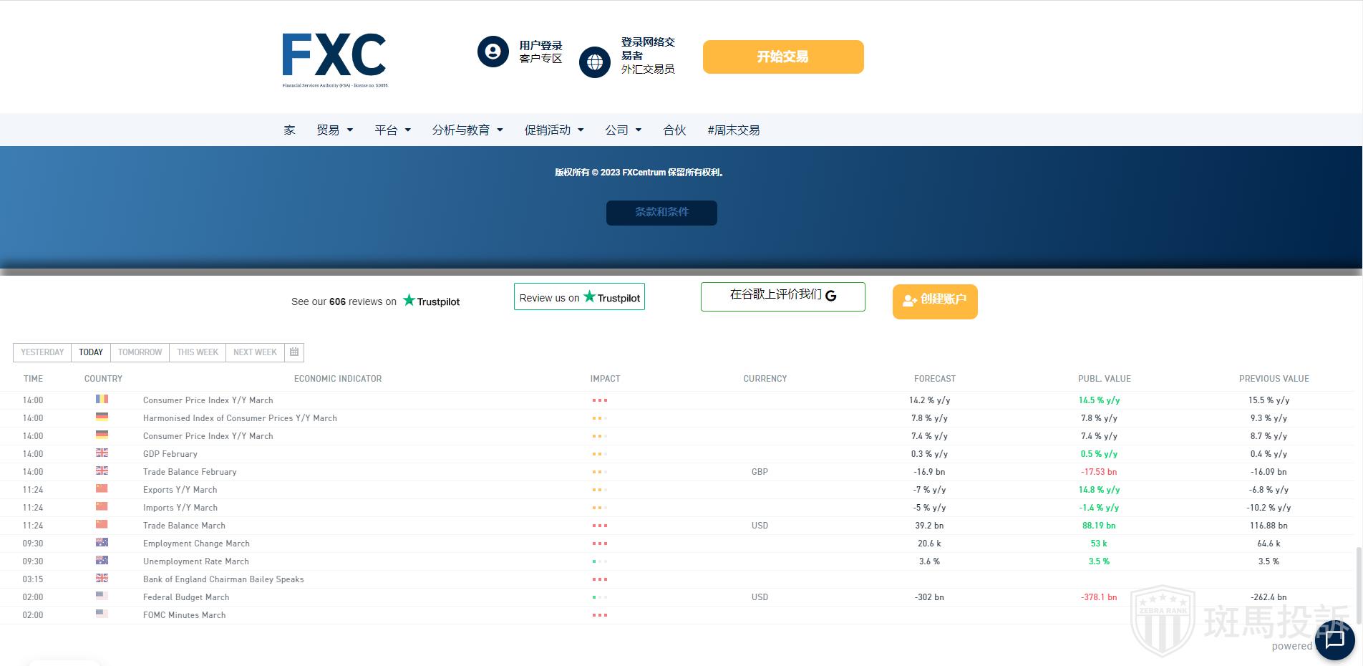Click the Google G review icon

[x=831, y=296]
